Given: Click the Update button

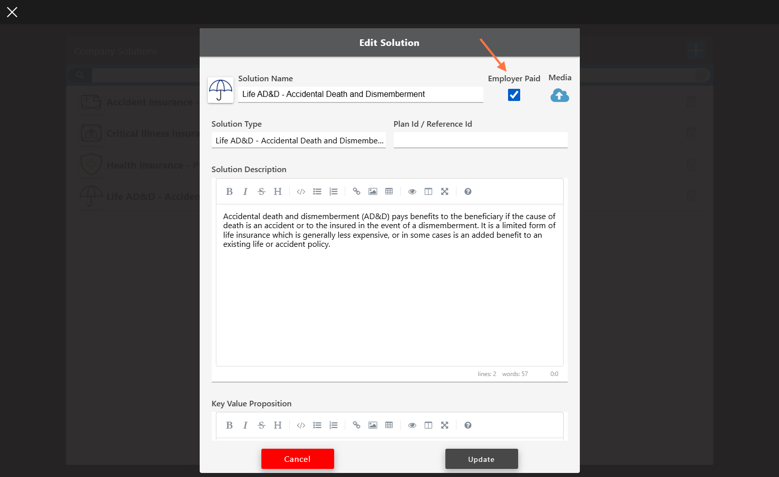Looking at the screenshot, I should pyautogui.click(x=482, y=459).
